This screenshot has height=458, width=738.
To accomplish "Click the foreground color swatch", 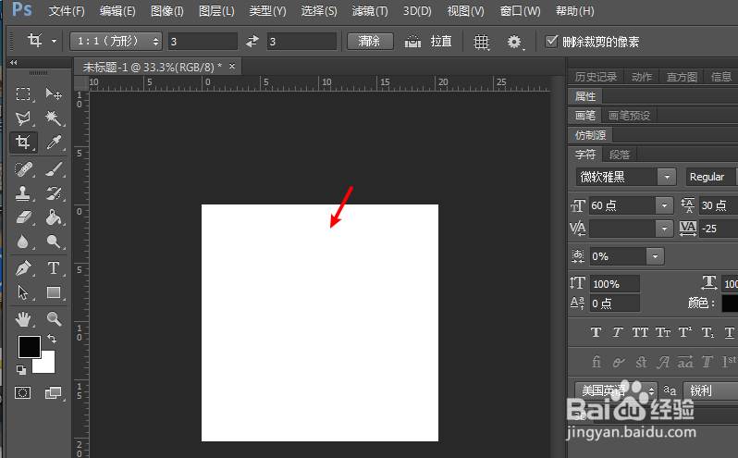I will tap(30, 347).
